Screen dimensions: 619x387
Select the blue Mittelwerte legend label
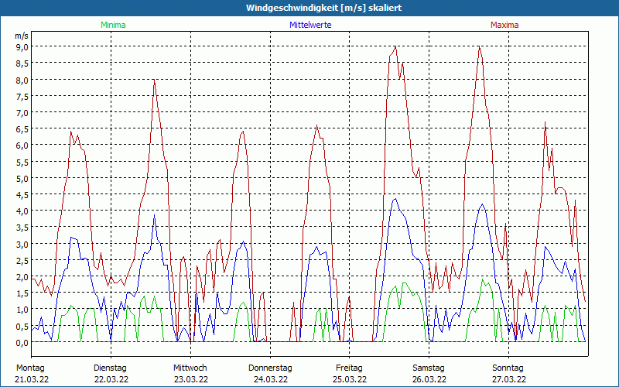310,25
